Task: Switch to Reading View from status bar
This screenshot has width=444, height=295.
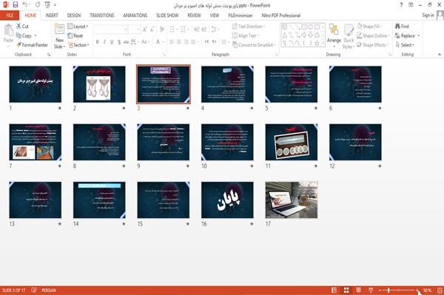Action: click(358, 290)
